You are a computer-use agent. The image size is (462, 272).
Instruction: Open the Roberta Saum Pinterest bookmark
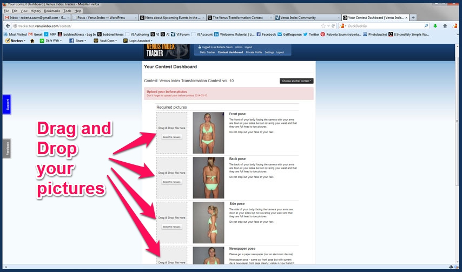(x=341, y=35)
